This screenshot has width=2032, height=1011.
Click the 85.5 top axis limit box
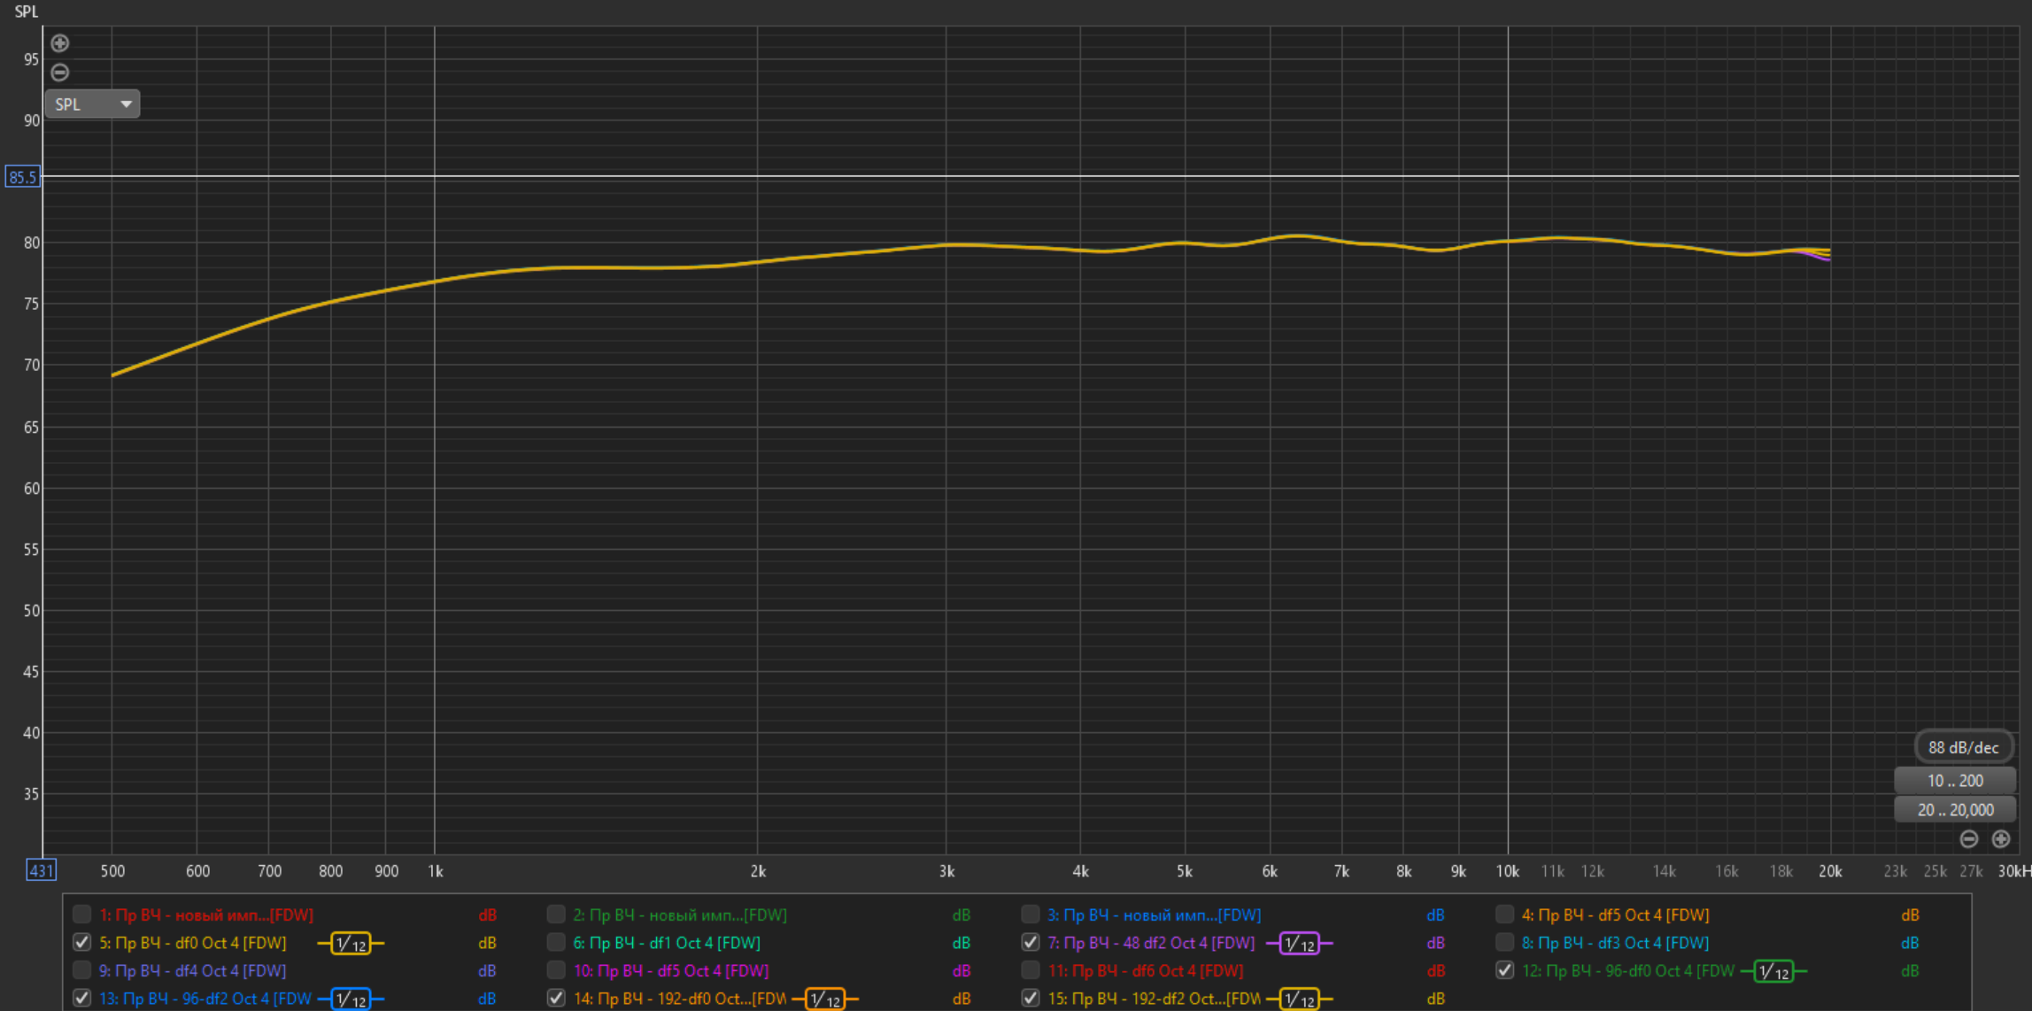22,177
